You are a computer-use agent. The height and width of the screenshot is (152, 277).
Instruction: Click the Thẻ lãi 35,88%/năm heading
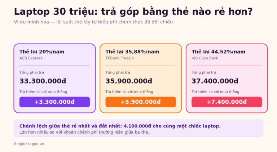click(132, 52)
